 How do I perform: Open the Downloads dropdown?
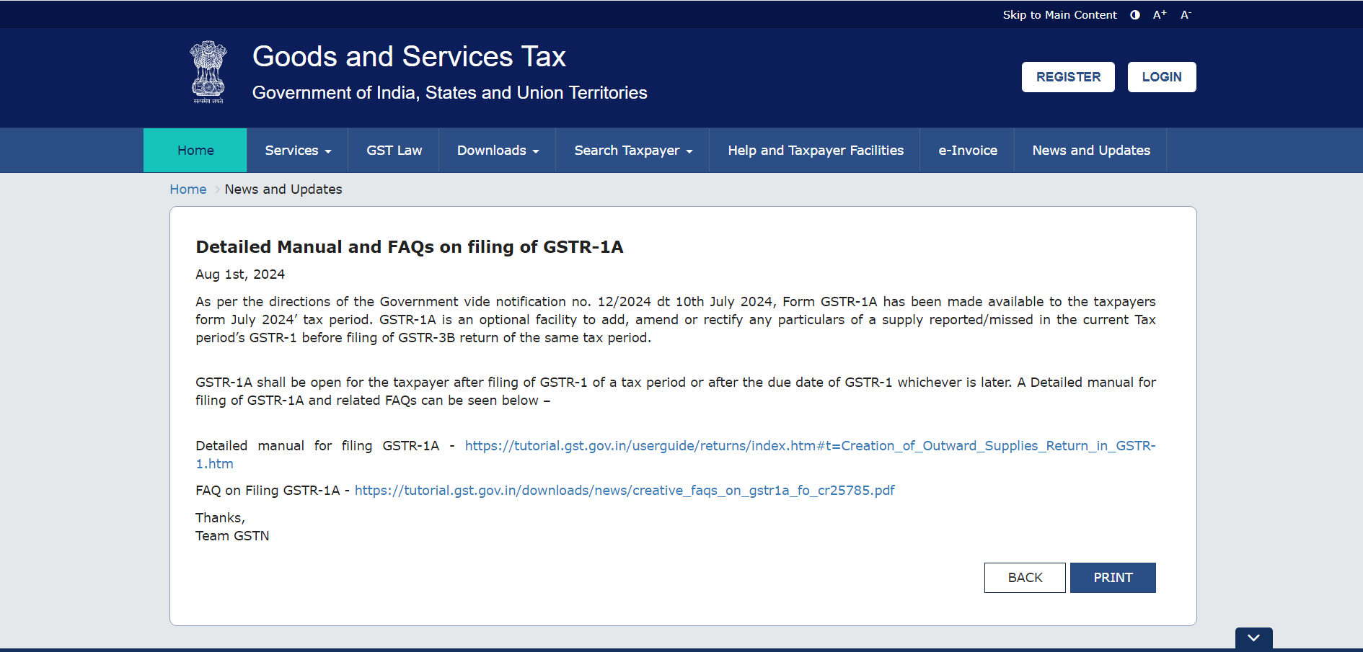click(x=497, y=150)
